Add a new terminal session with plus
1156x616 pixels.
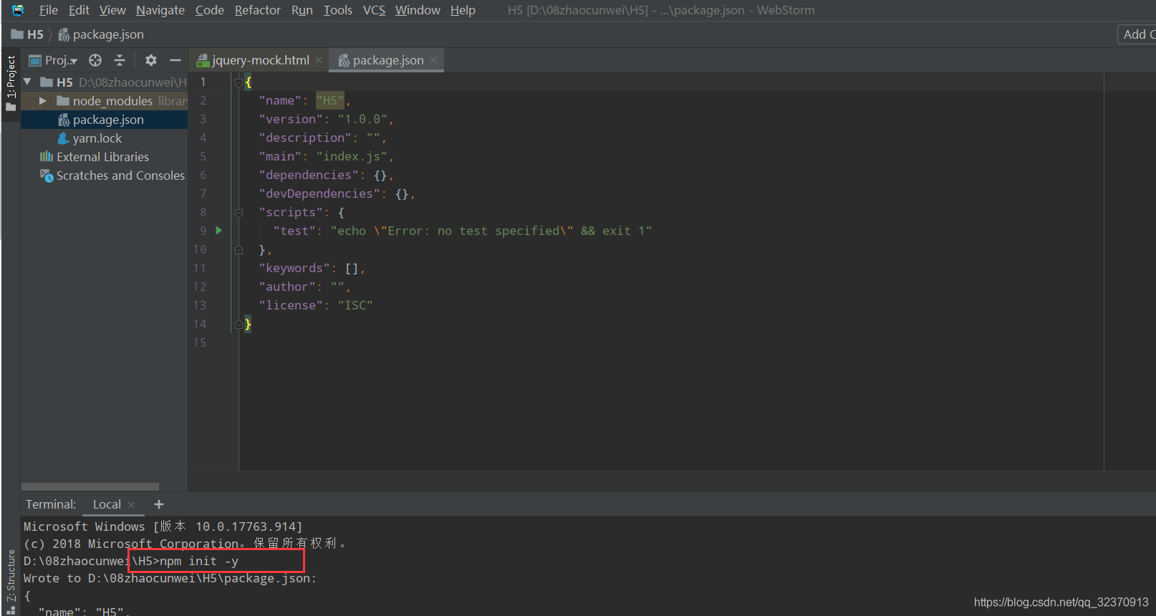pyautogui.click(x=159, y=504)
